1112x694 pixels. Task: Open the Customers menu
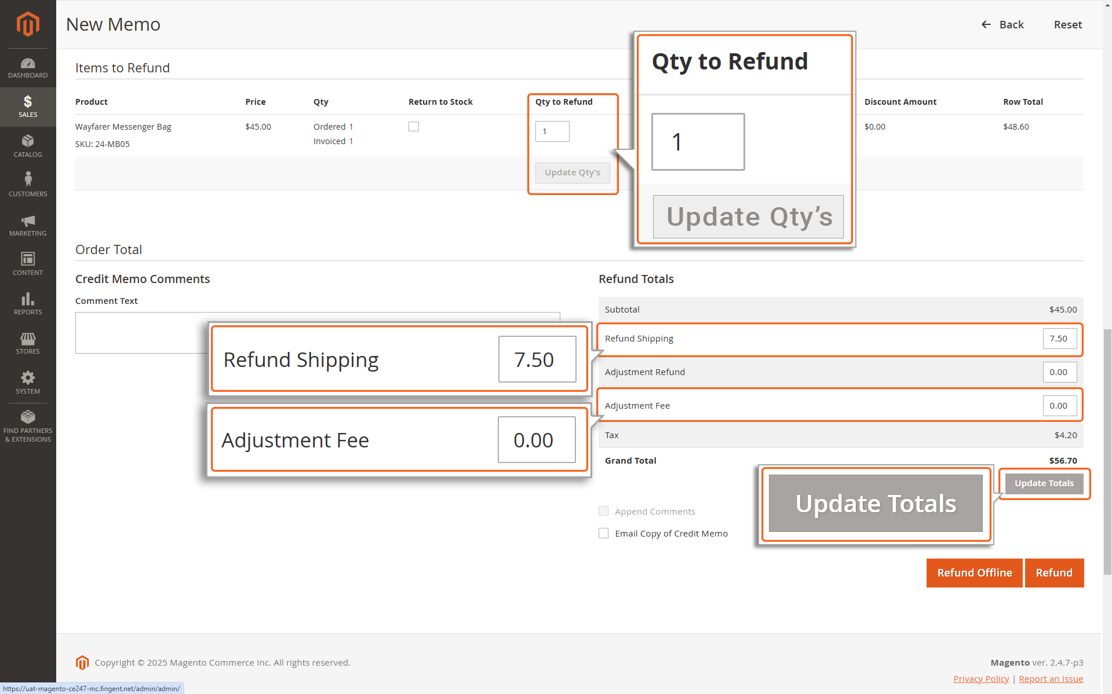click(28, 186)
